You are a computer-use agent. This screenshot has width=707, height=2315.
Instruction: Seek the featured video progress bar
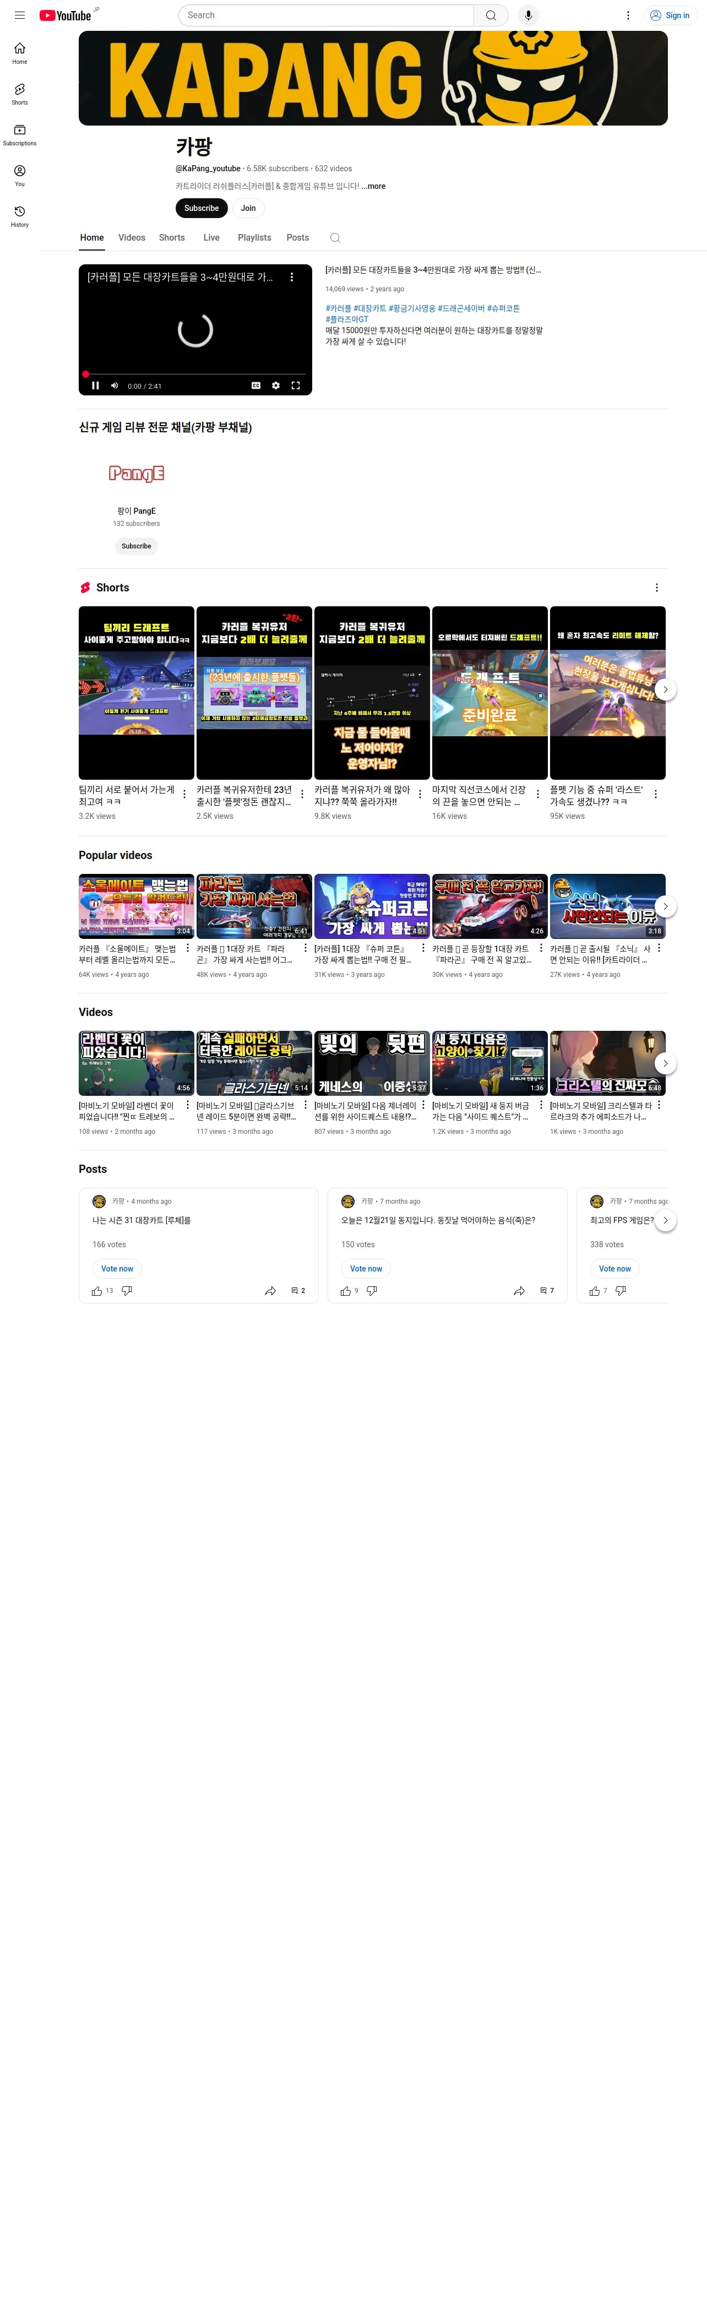click(195, 374)
